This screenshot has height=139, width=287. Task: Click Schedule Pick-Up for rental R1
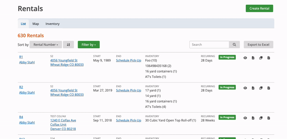click(x=128, y=60)
